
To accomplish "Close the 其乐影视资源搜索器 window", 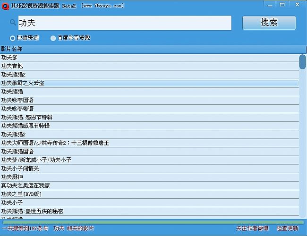I will [x=297, y=5].
